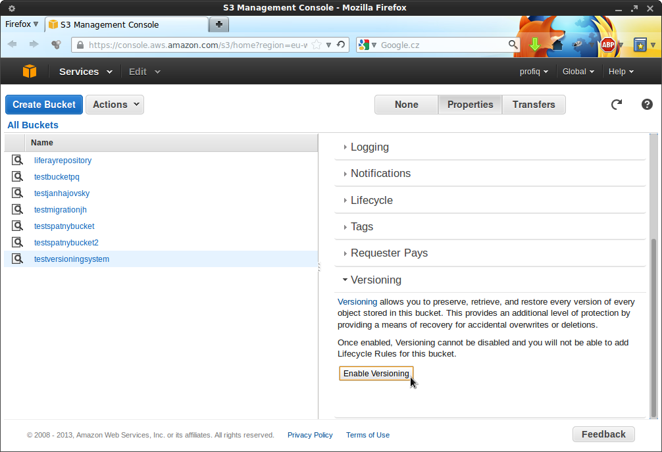This screenshot has height=452, width=662.
Task: Select the Properties view tab
Action: (x=470, y=105)
